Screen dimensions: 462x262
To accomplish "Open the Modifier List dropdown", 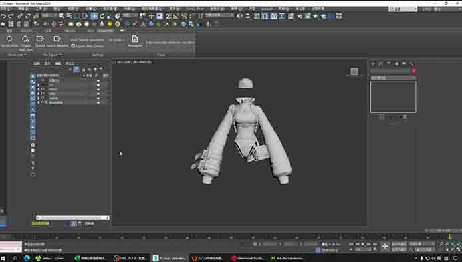I will (x=393, y=78).
